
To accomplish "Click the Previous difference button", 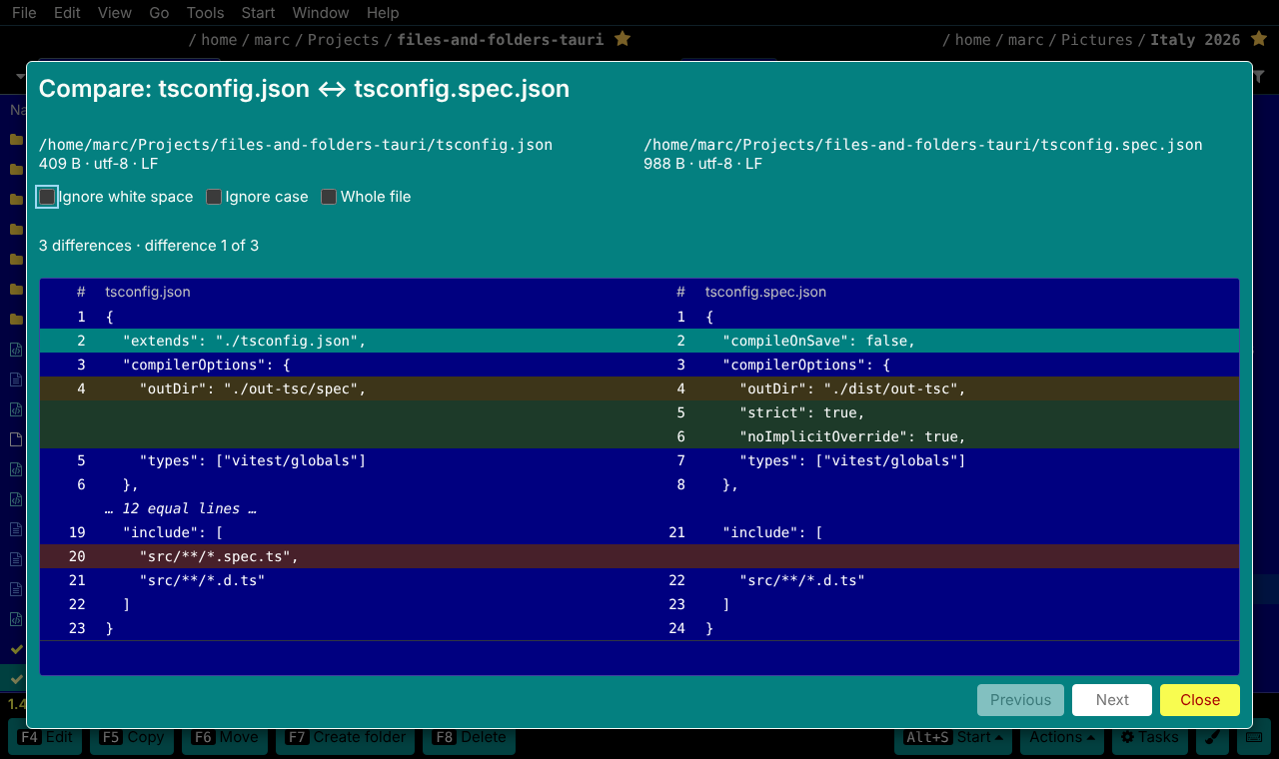I will point(1020,700).
